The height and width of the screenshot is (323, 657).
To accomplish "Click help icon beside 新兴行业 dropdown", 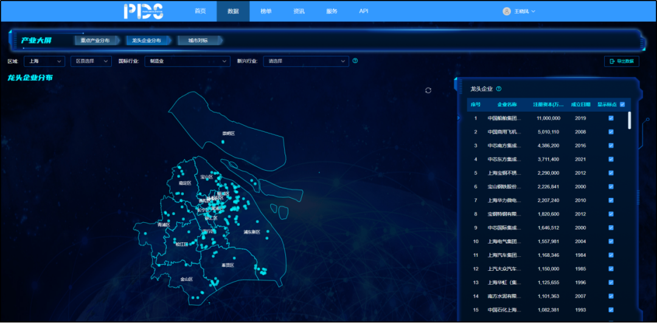I will click(x=355, y=61).
